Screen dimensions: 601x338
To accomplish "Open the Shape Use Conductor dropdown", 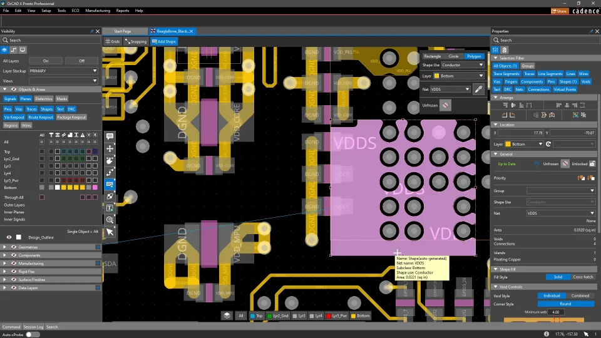I will pos(463,65).
